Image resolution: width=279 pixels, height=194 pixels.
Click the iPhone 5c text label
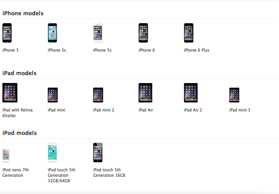(x=57, y=50)
